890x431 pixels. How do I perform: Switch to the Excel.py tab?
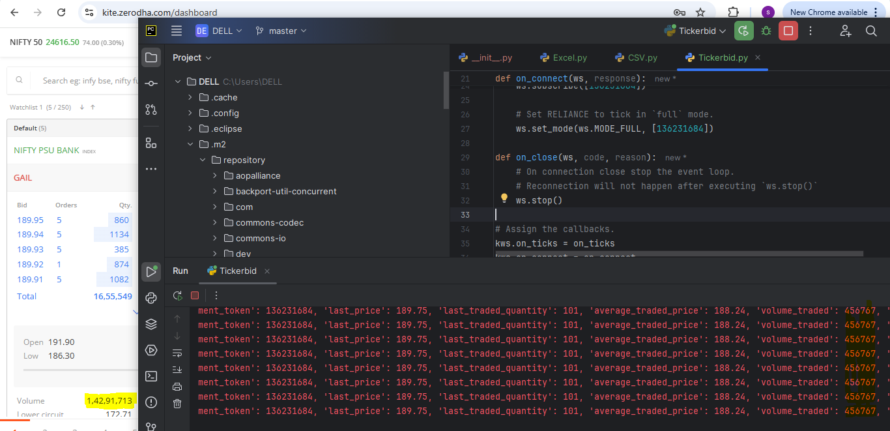click(563, 57)
